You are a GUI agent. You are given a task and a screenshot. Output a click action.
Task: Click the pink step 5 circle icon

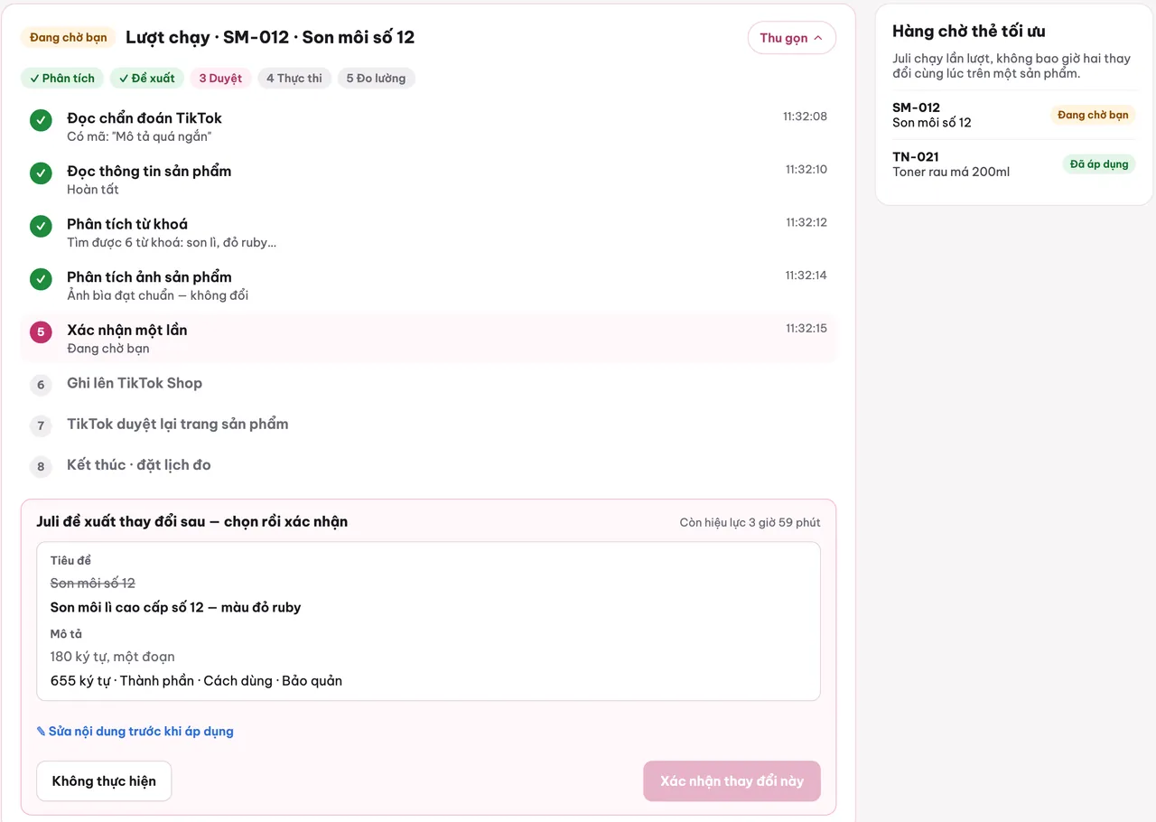point(41,332)
